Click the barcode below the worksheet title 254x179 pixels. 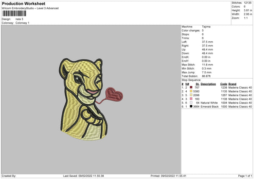[x=14, y=14]
